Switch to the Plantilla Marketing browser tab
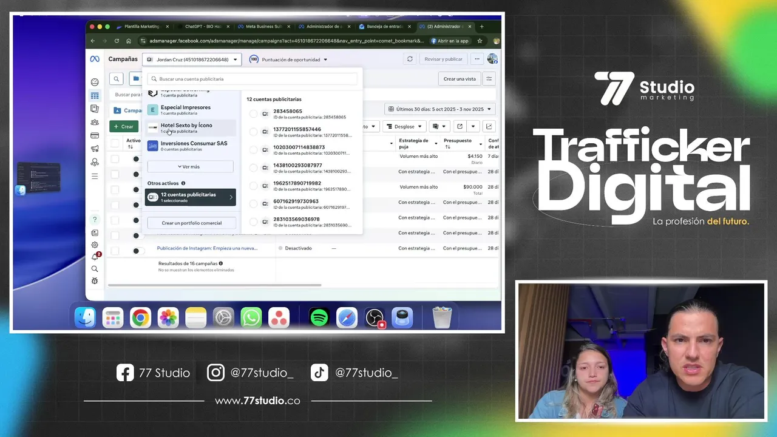 pyautogui.click(x=142, y=27)
